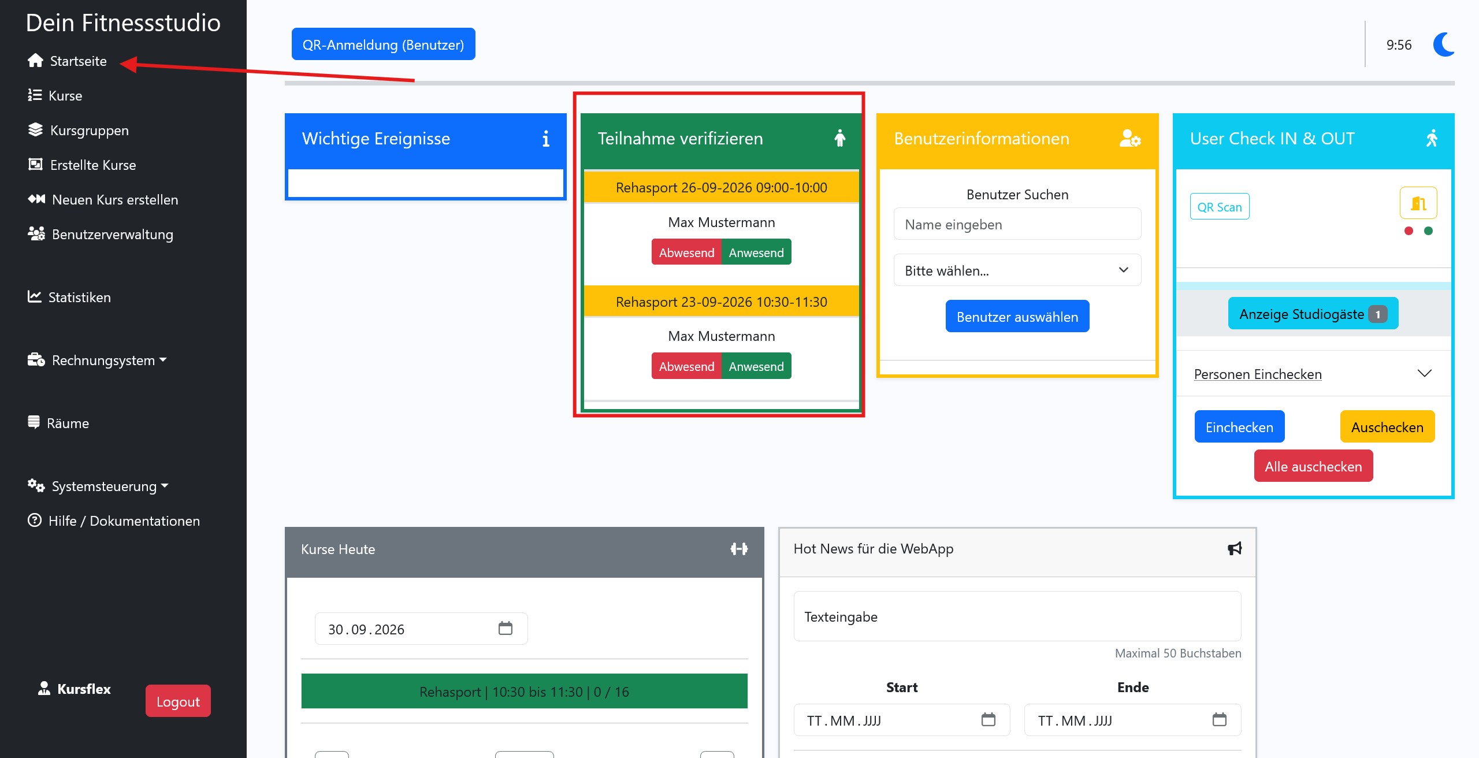The image size is (1479, 758).
Task: Click the person icon in Teilnahme verifizieren
Action: point(840,138)
